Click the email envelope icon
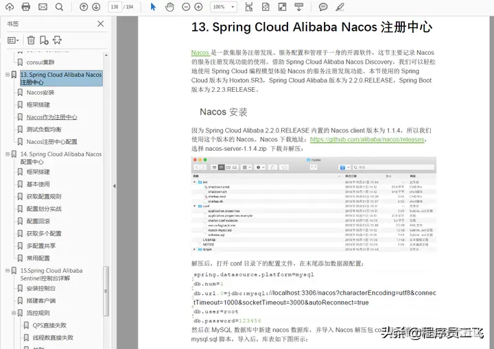 click(x=43, y=7)
